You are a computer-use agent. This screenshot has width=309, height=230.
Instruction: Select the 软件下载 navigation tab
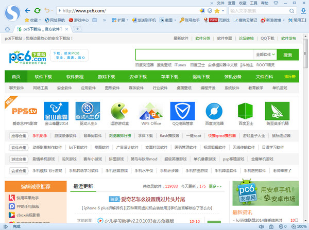[x=43, y=77]
